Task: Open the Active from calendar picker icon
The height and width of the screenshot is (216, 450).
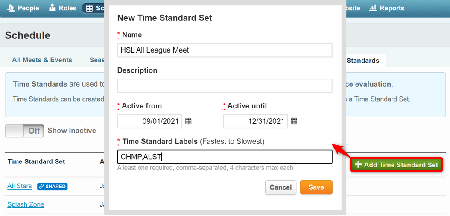Action: pos(188,121)
